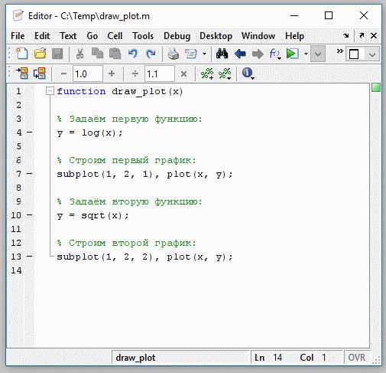Click line number 14 in the gutter
Screen dimensions: 386x373
16,270
